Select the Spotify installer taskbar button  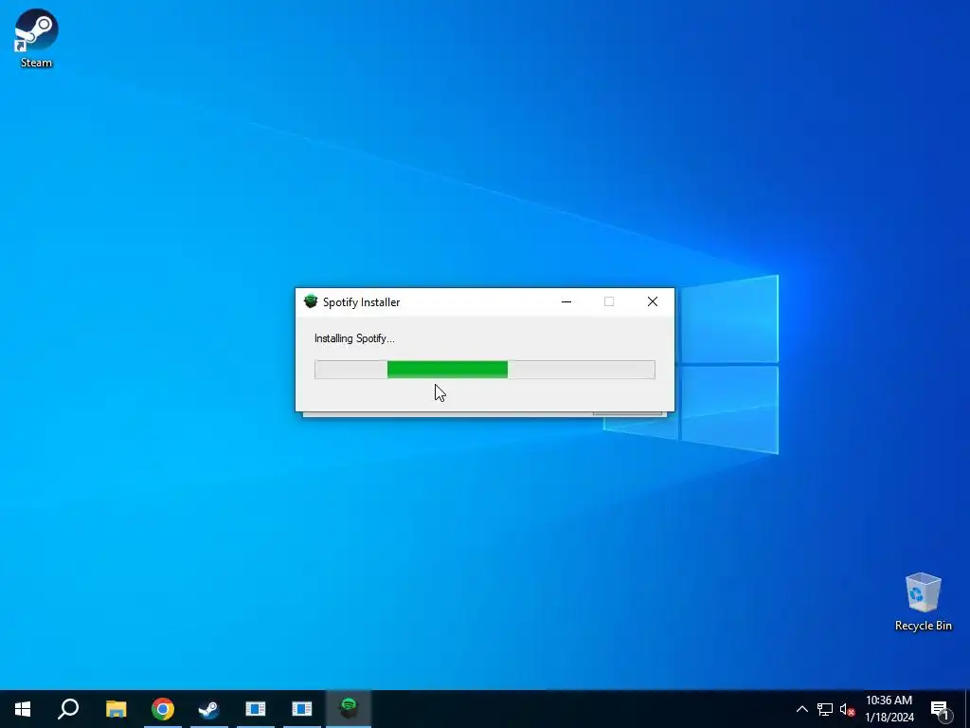(x=349, y=709)
